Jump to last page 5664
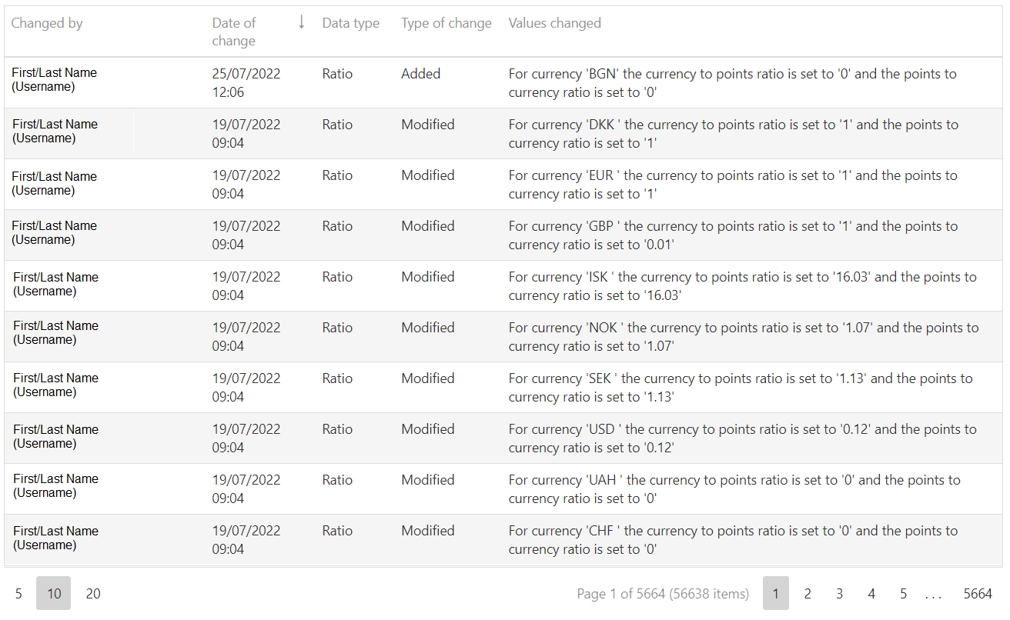This screenshot has height=620, width=1010. [978, 593]
